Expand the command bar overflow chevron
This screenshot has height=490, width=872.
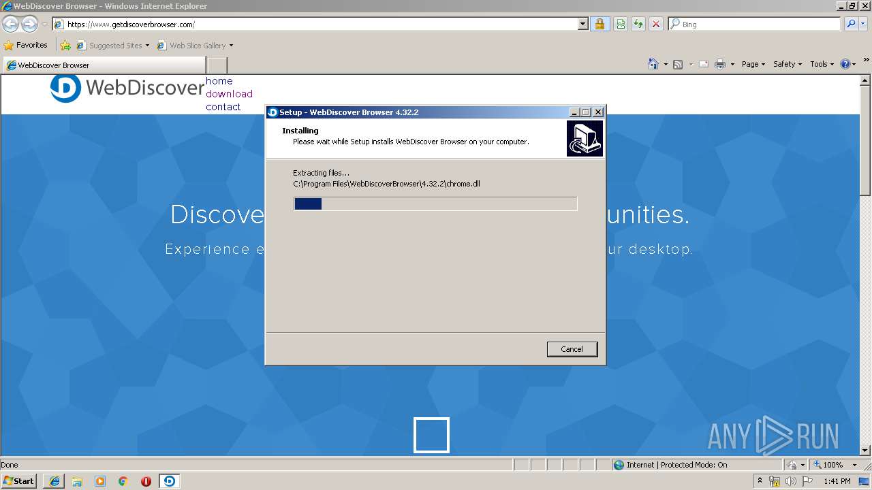pyautogui.click(x=867, y=61)
